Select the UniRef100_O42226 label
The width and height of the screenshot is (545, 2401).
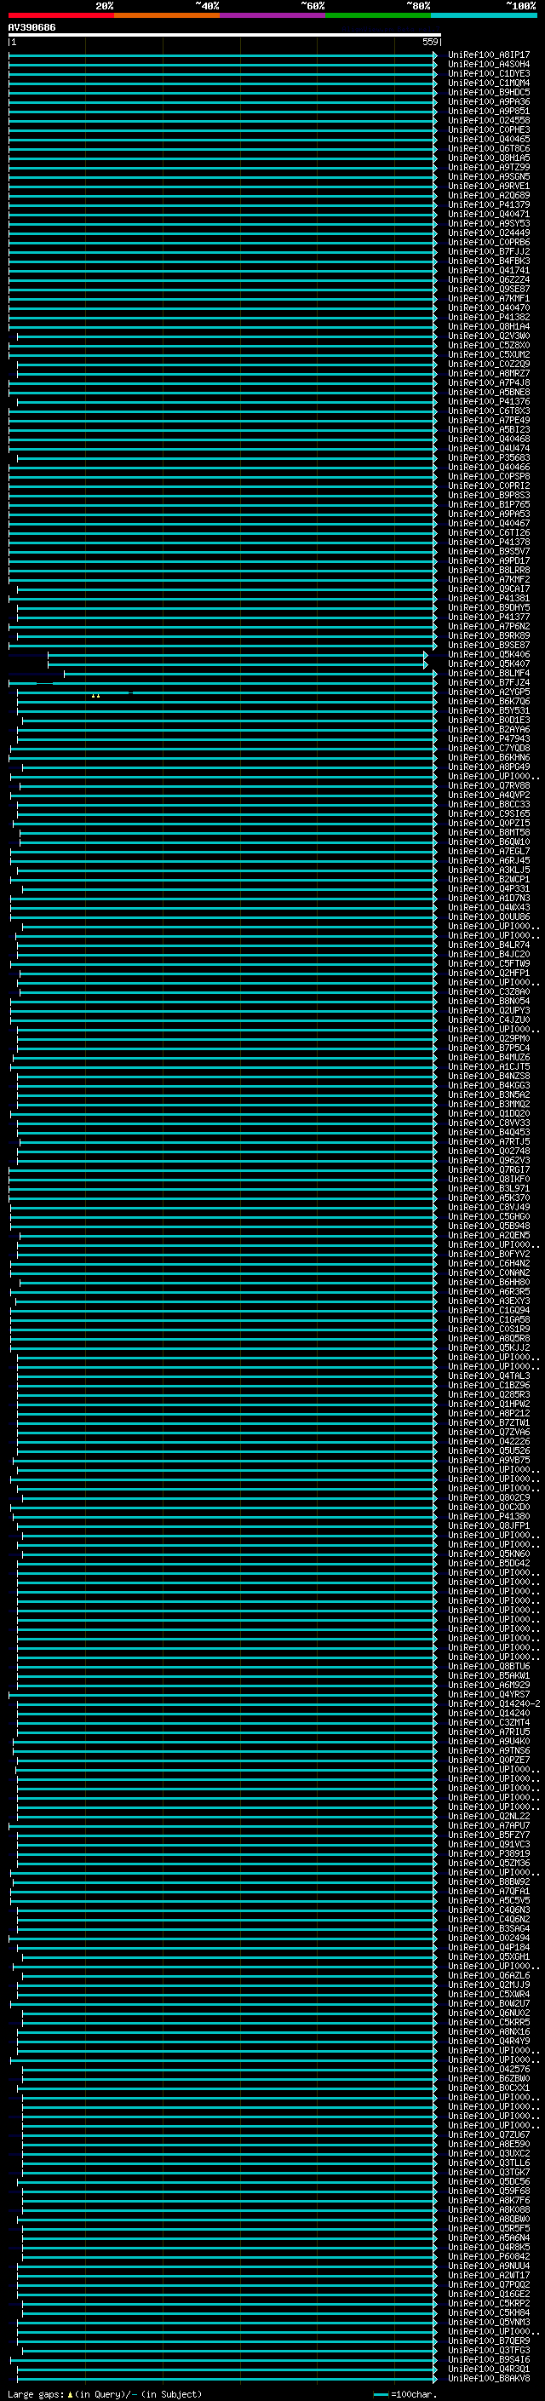(x=488, y=1441)
